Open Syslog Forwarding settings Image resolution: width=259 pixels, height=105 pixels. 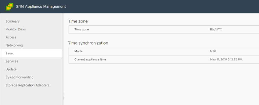[19, 77]
